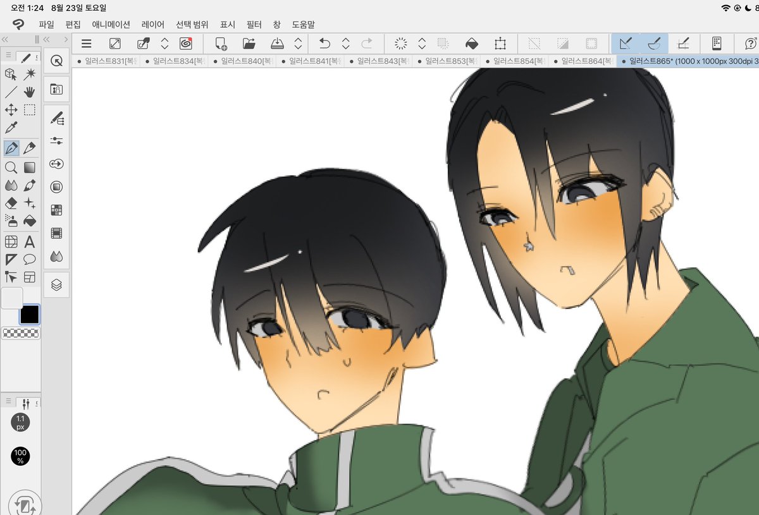Image resolution: width=759 pixels, height=515 pixels.
Task: Open the Color Set grid palette
Action: pos(56,210)
